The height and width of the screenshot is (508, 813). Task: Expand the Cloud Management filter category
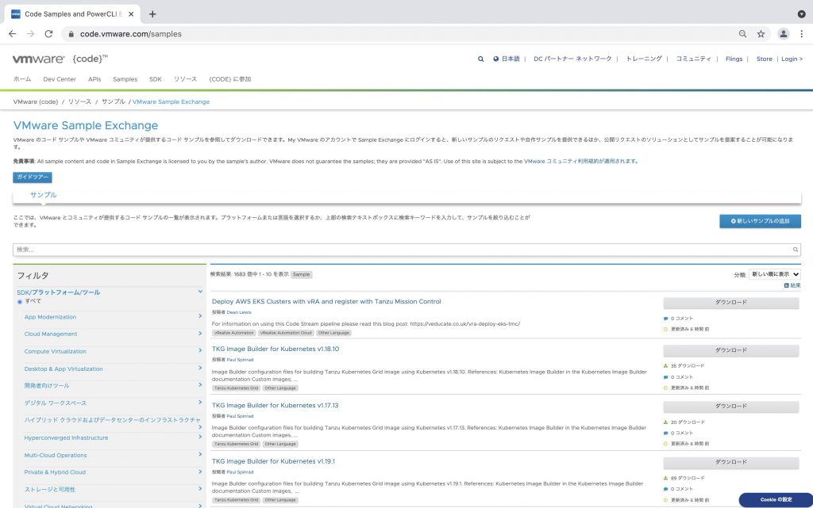(200, 334)
